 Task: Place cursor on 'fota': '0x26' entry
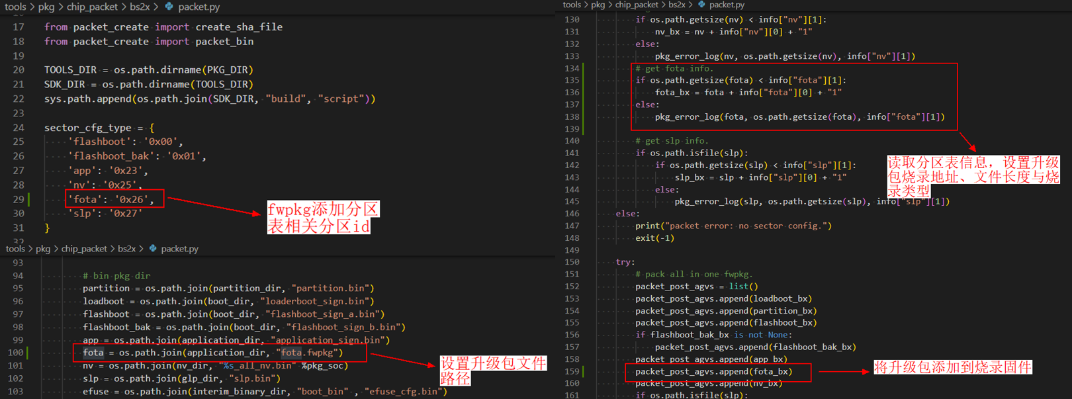[111, 199]
